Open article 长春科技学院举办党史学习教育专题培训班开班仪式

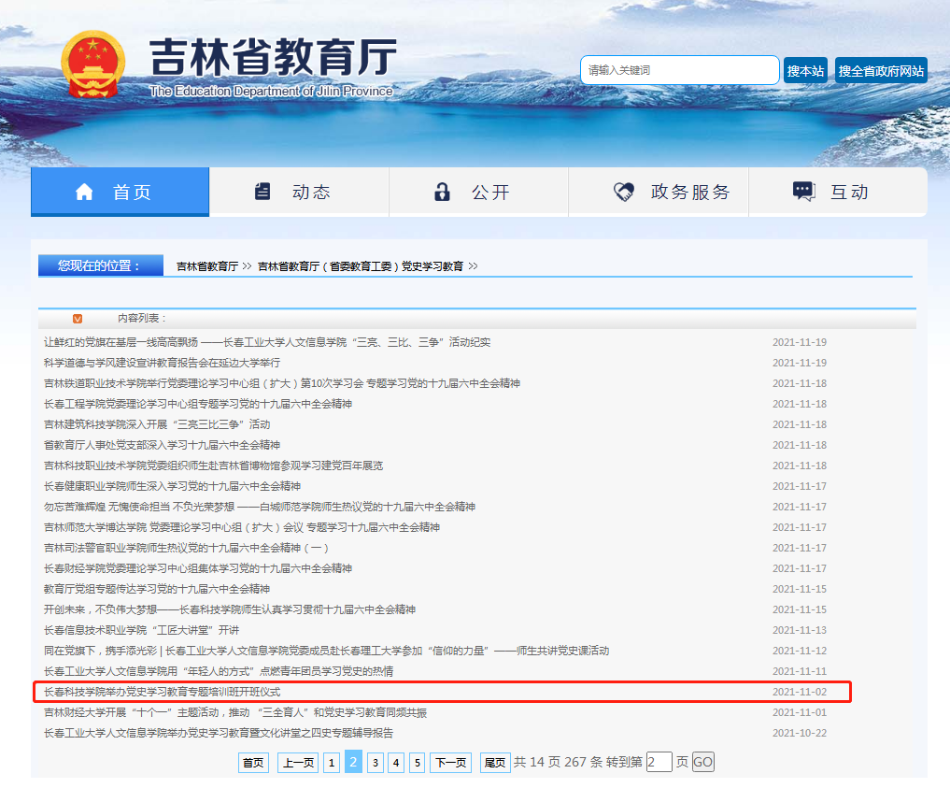pyautogui.click(x=163, y=692)
